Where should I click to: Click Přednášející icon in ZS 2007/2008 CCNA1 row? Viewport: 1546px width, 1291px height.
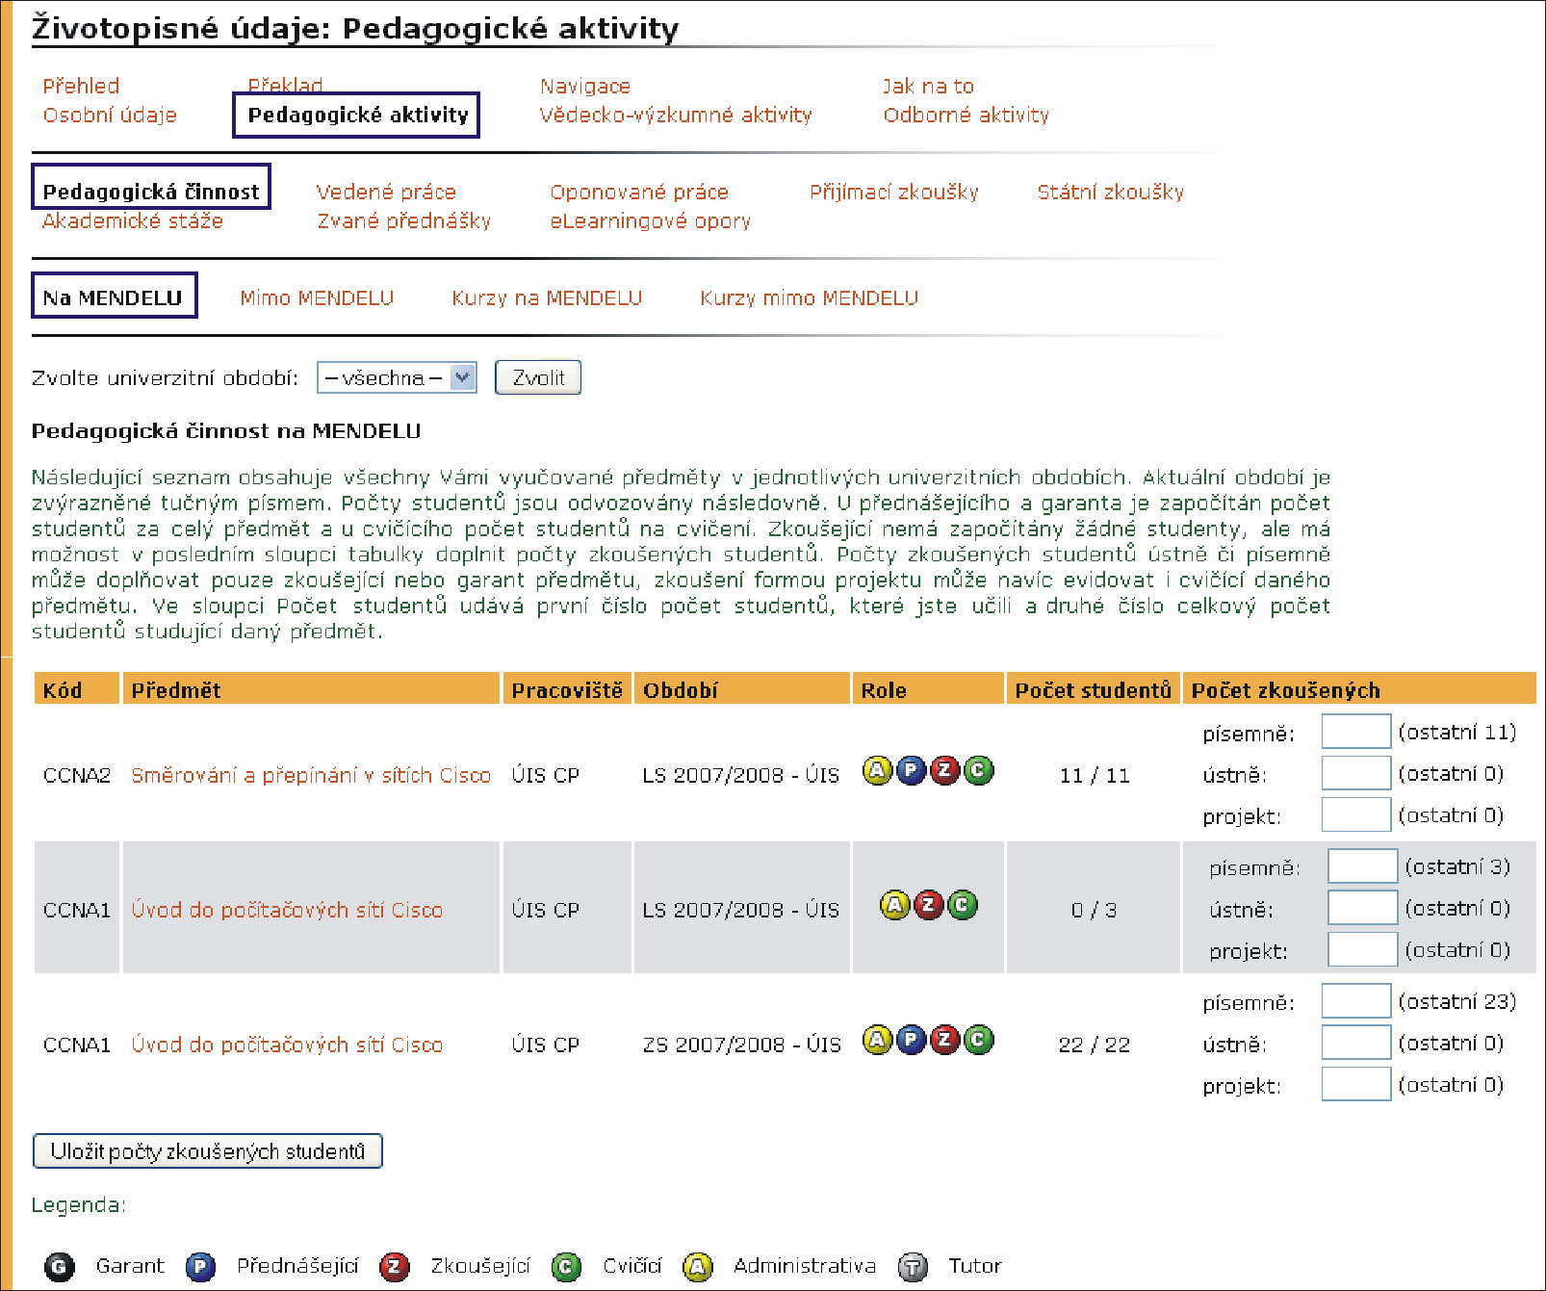[x=911, y=1040]
